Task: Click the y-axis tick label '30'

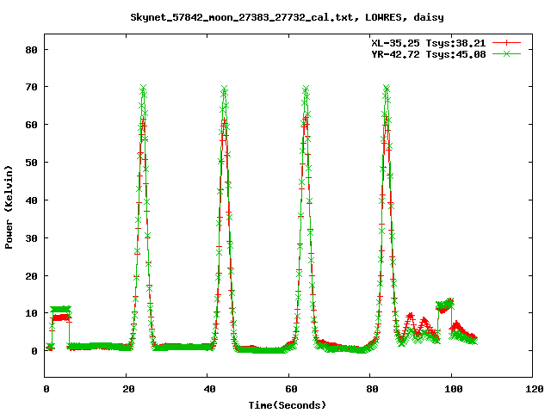Action: coord(31,238)
